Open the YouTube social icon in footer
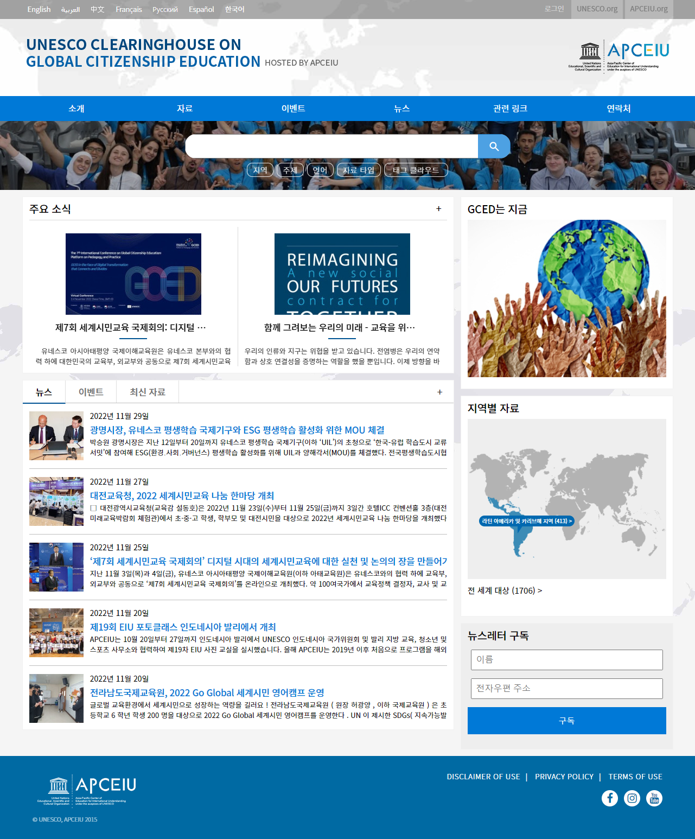 tap(654, 798)
